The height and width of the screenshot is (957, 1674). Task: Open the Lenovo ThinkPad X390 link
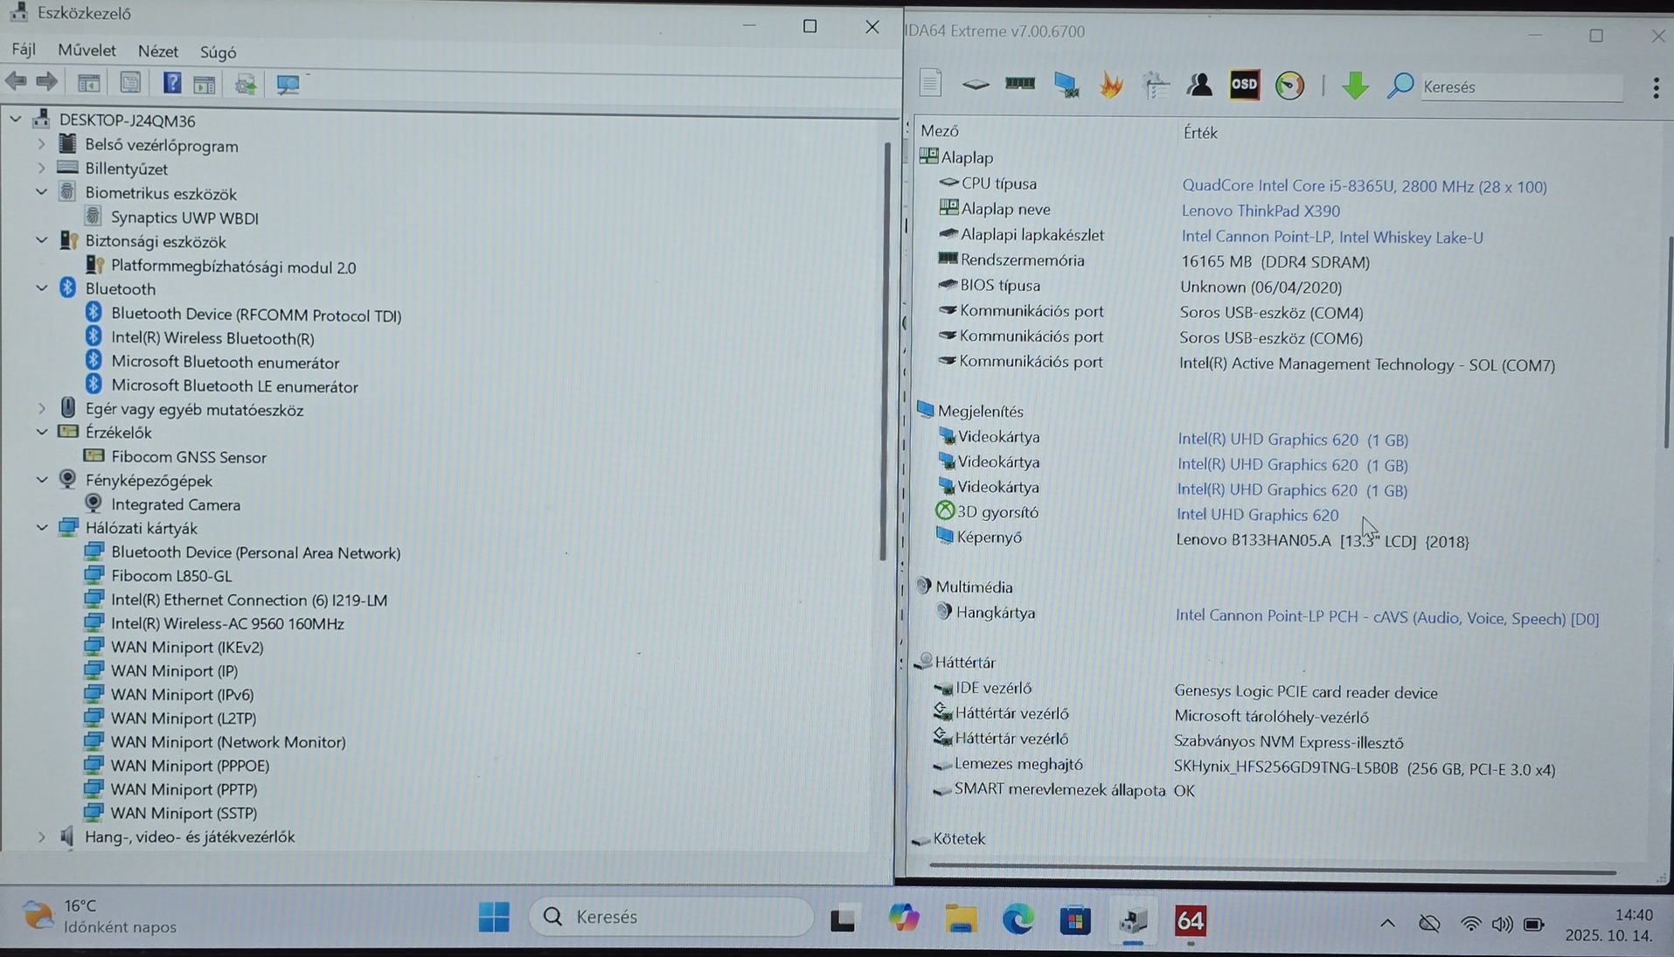point(1261,211)
